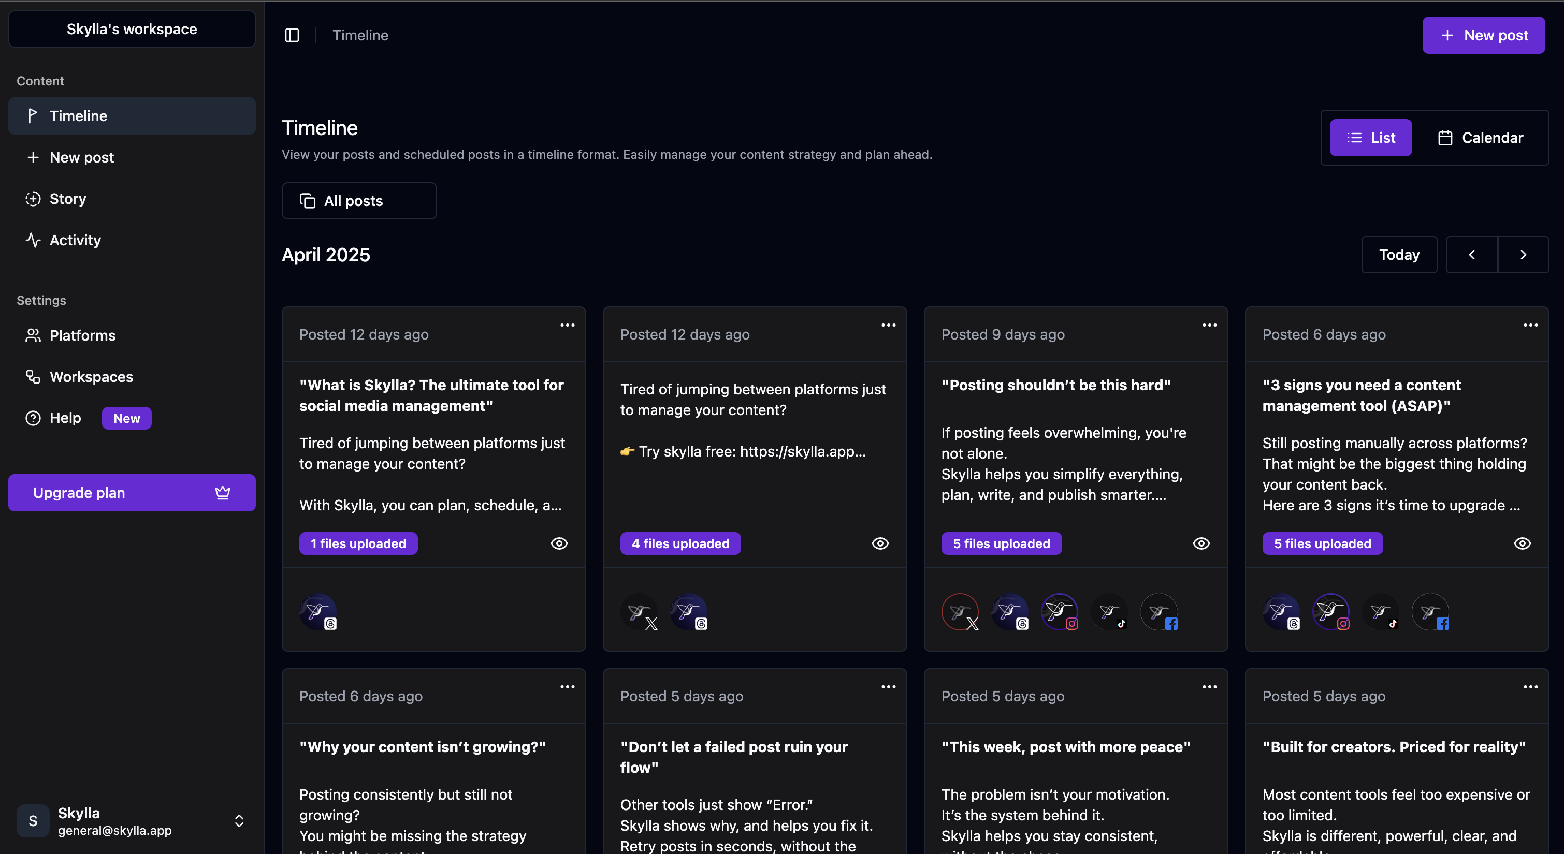The width and height of the screenshot is (1564, 854).
Task: Click the purple New post button
Action: click(x=1483, y=35)
